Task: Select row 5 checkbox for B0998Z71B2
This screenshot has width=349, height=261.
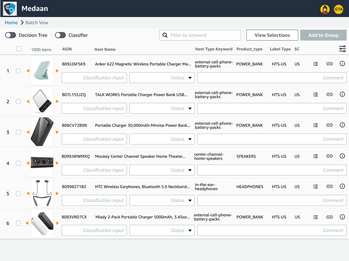Action: (18, 194)
